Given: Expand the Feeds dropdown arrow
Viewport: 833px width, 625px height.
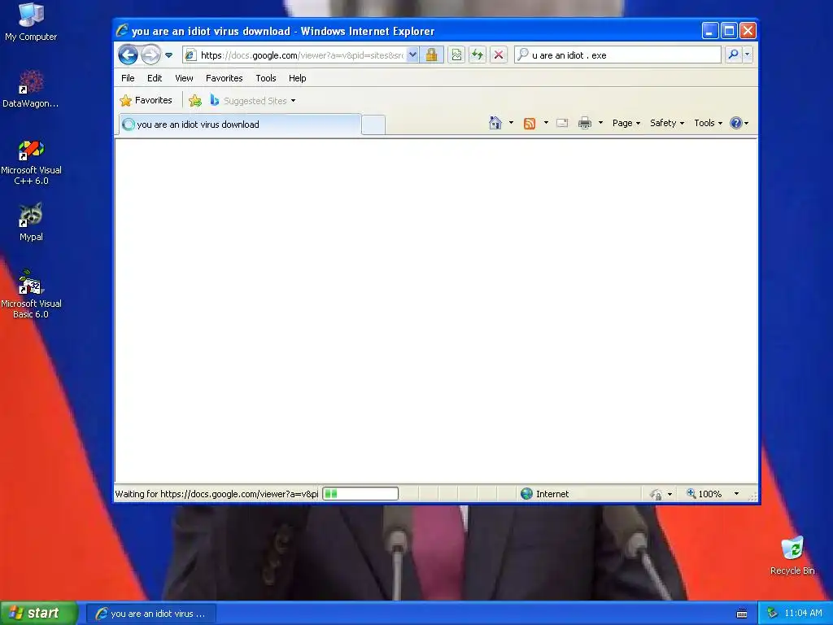Looking at the screenshot, I should [546, 124].
